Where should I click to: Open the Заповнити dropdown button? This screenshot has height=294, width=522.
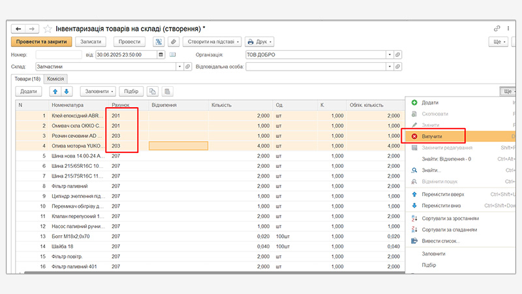[99, 91]
